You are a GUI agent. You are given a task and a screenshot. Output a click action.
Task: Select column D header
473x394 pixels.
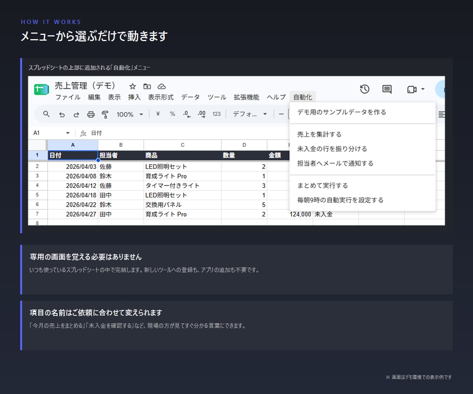tap(244, 145)
